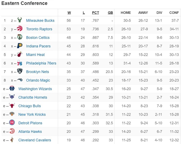Viewport: 181px width, 144px height.
Task: Click the Brooklyn Nets logo icon
Action: click(20, 72)
